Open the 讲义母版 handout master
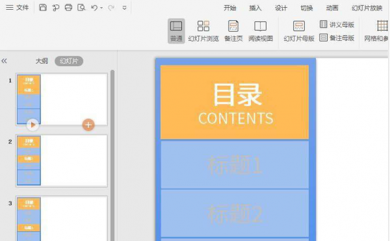Image resolution: width=390 pixels, height=241 pixels. point(337,24)
